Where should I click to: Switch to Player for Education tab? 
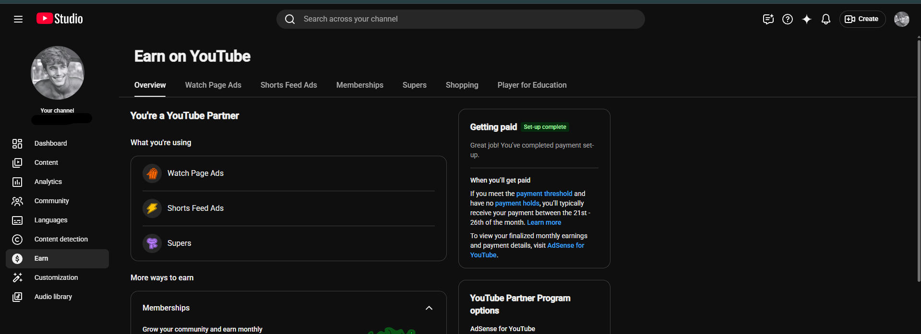532,85
